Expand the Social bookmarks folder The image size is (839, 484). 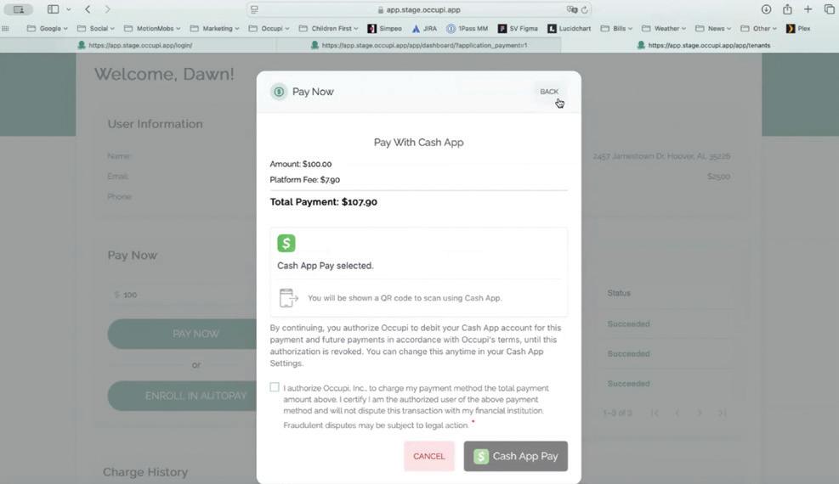click(96, 28)
